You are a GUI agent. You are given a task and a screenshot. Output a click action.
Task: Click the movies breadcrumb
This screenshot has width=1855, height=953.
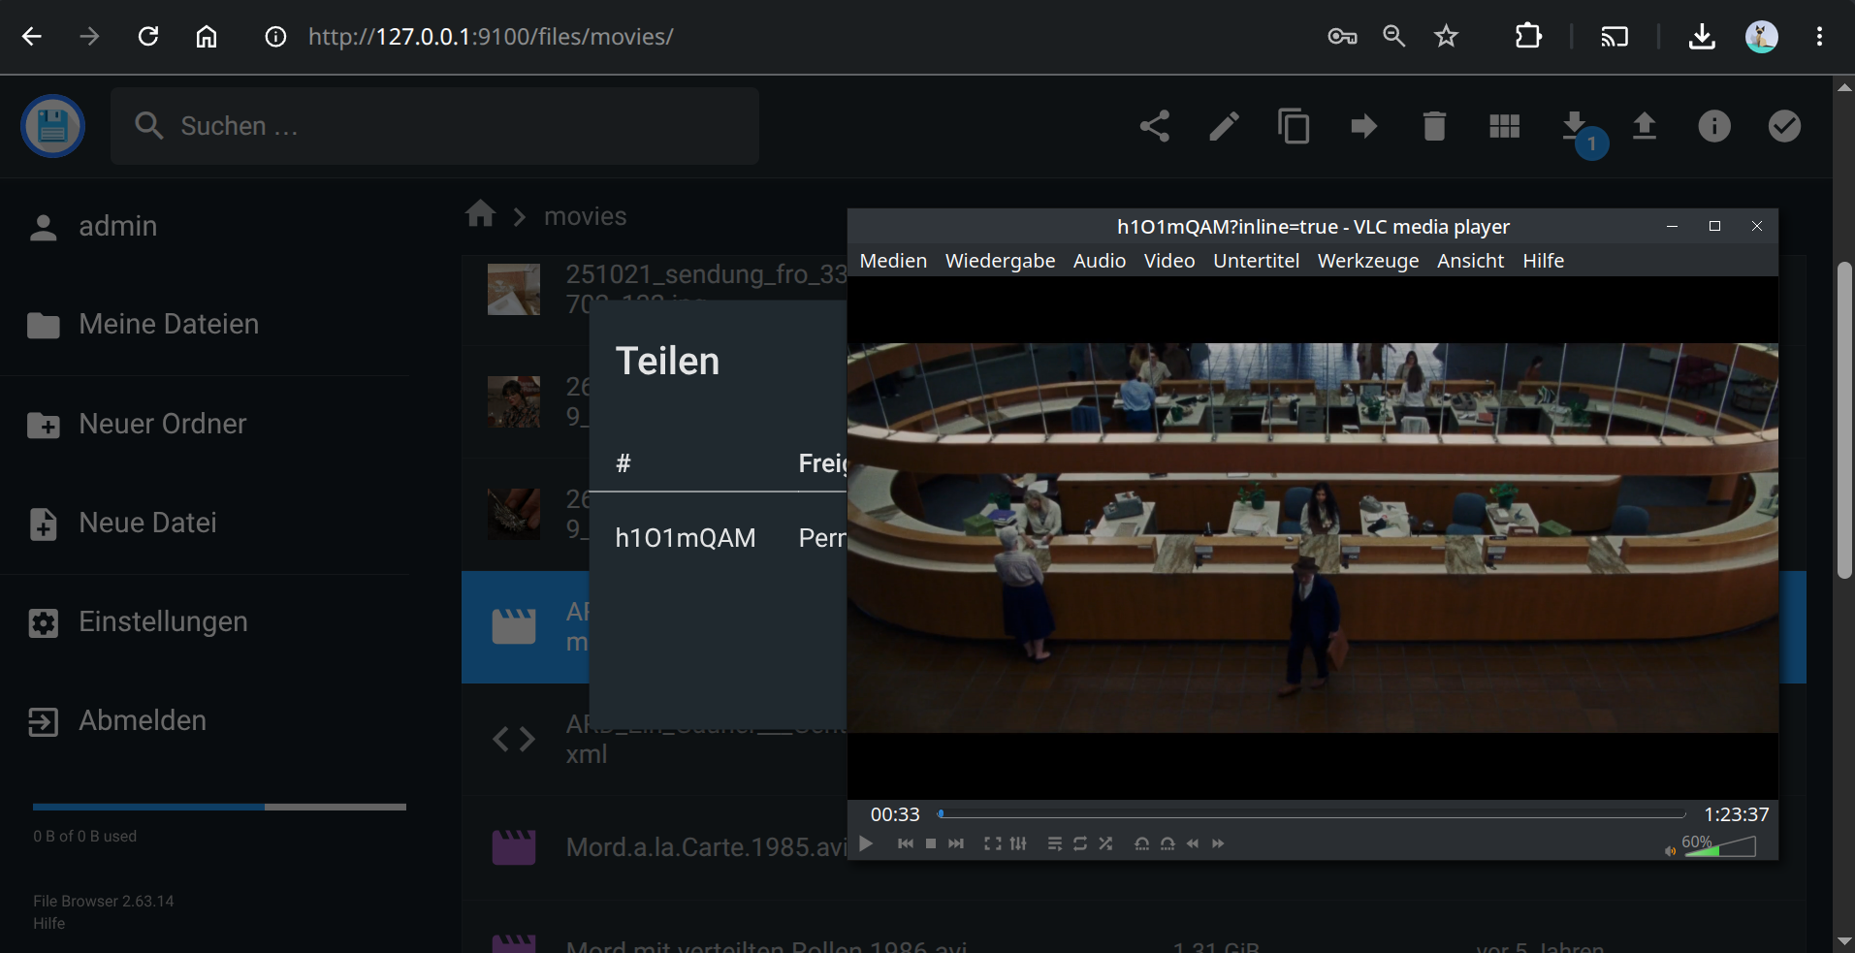[585, 216]
